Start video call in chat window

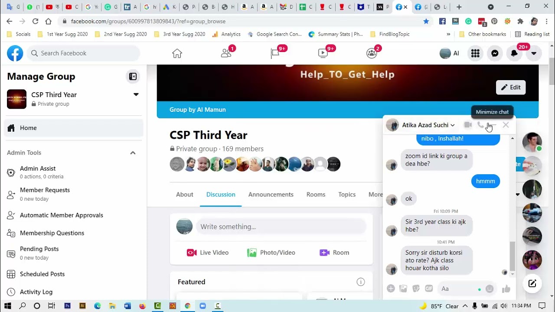468,125
